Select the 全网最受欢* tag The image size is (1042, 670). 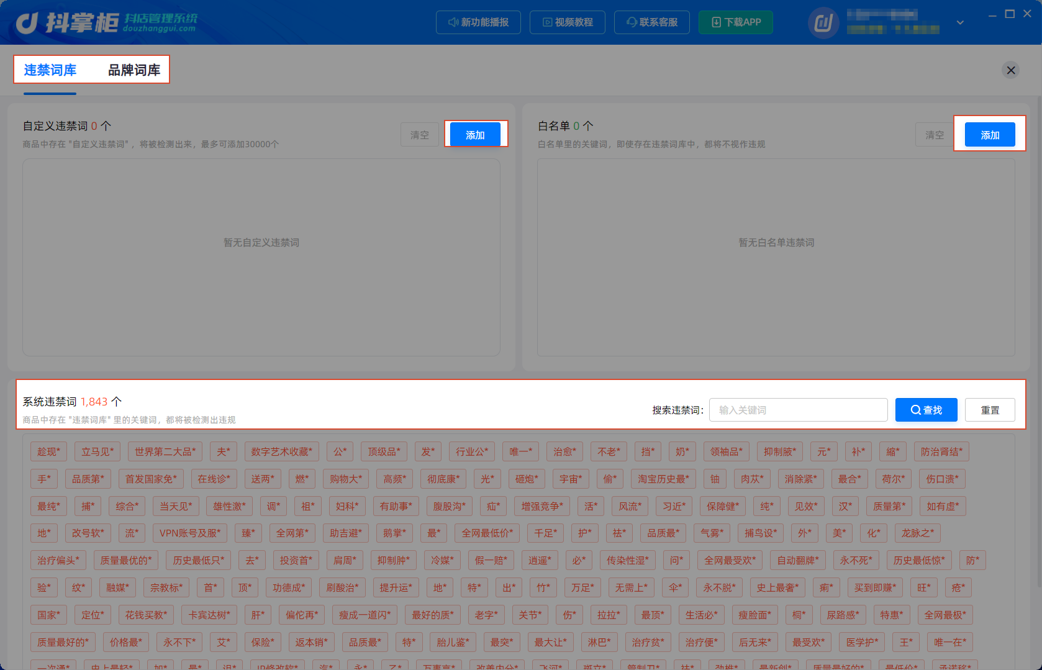[x=730, y=561]
